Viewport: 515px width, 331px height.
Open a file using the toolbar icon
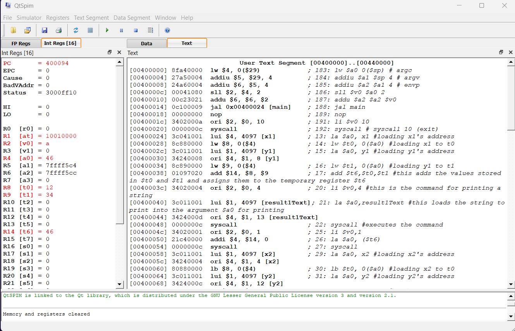tap(27, 30)
